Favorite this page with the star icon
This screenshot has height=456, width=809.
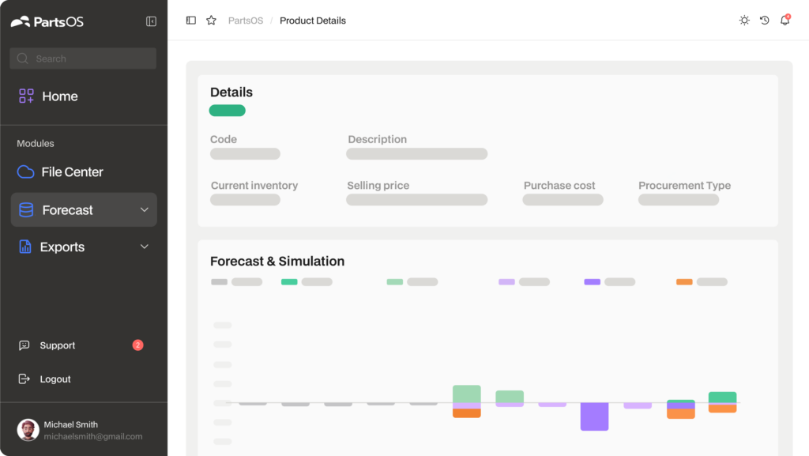pos(211,21)
